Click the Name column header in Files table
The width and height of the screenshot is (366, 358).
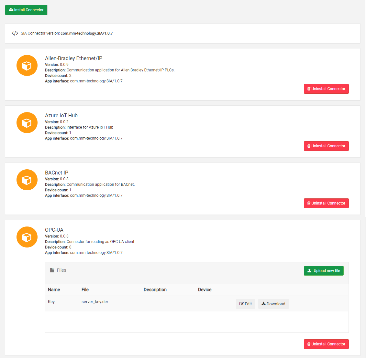pos(54,290)
